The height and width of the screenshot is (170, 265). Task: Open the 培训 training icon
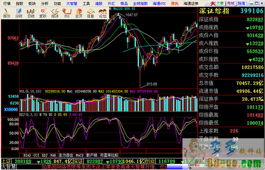55,13
